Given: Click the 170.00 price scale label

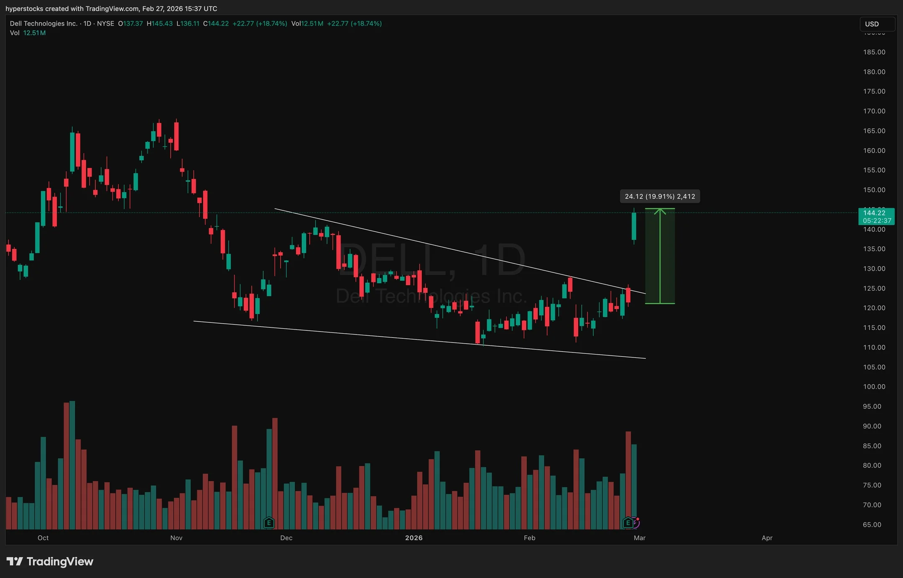Looking at the screenshot, I should point(874,111).
